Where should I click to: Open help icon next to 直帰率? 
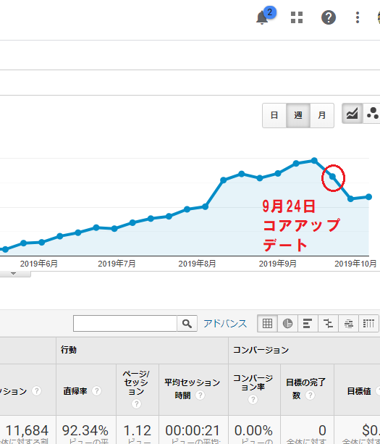pos(96,391)
